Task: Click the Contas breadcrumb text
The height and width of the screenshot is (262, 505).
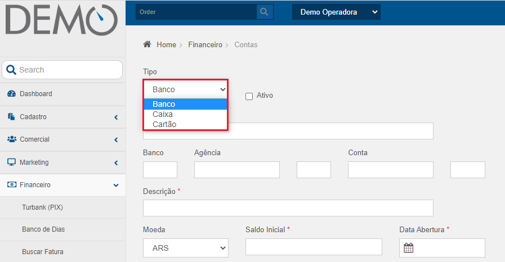Action: click(245, 44)
